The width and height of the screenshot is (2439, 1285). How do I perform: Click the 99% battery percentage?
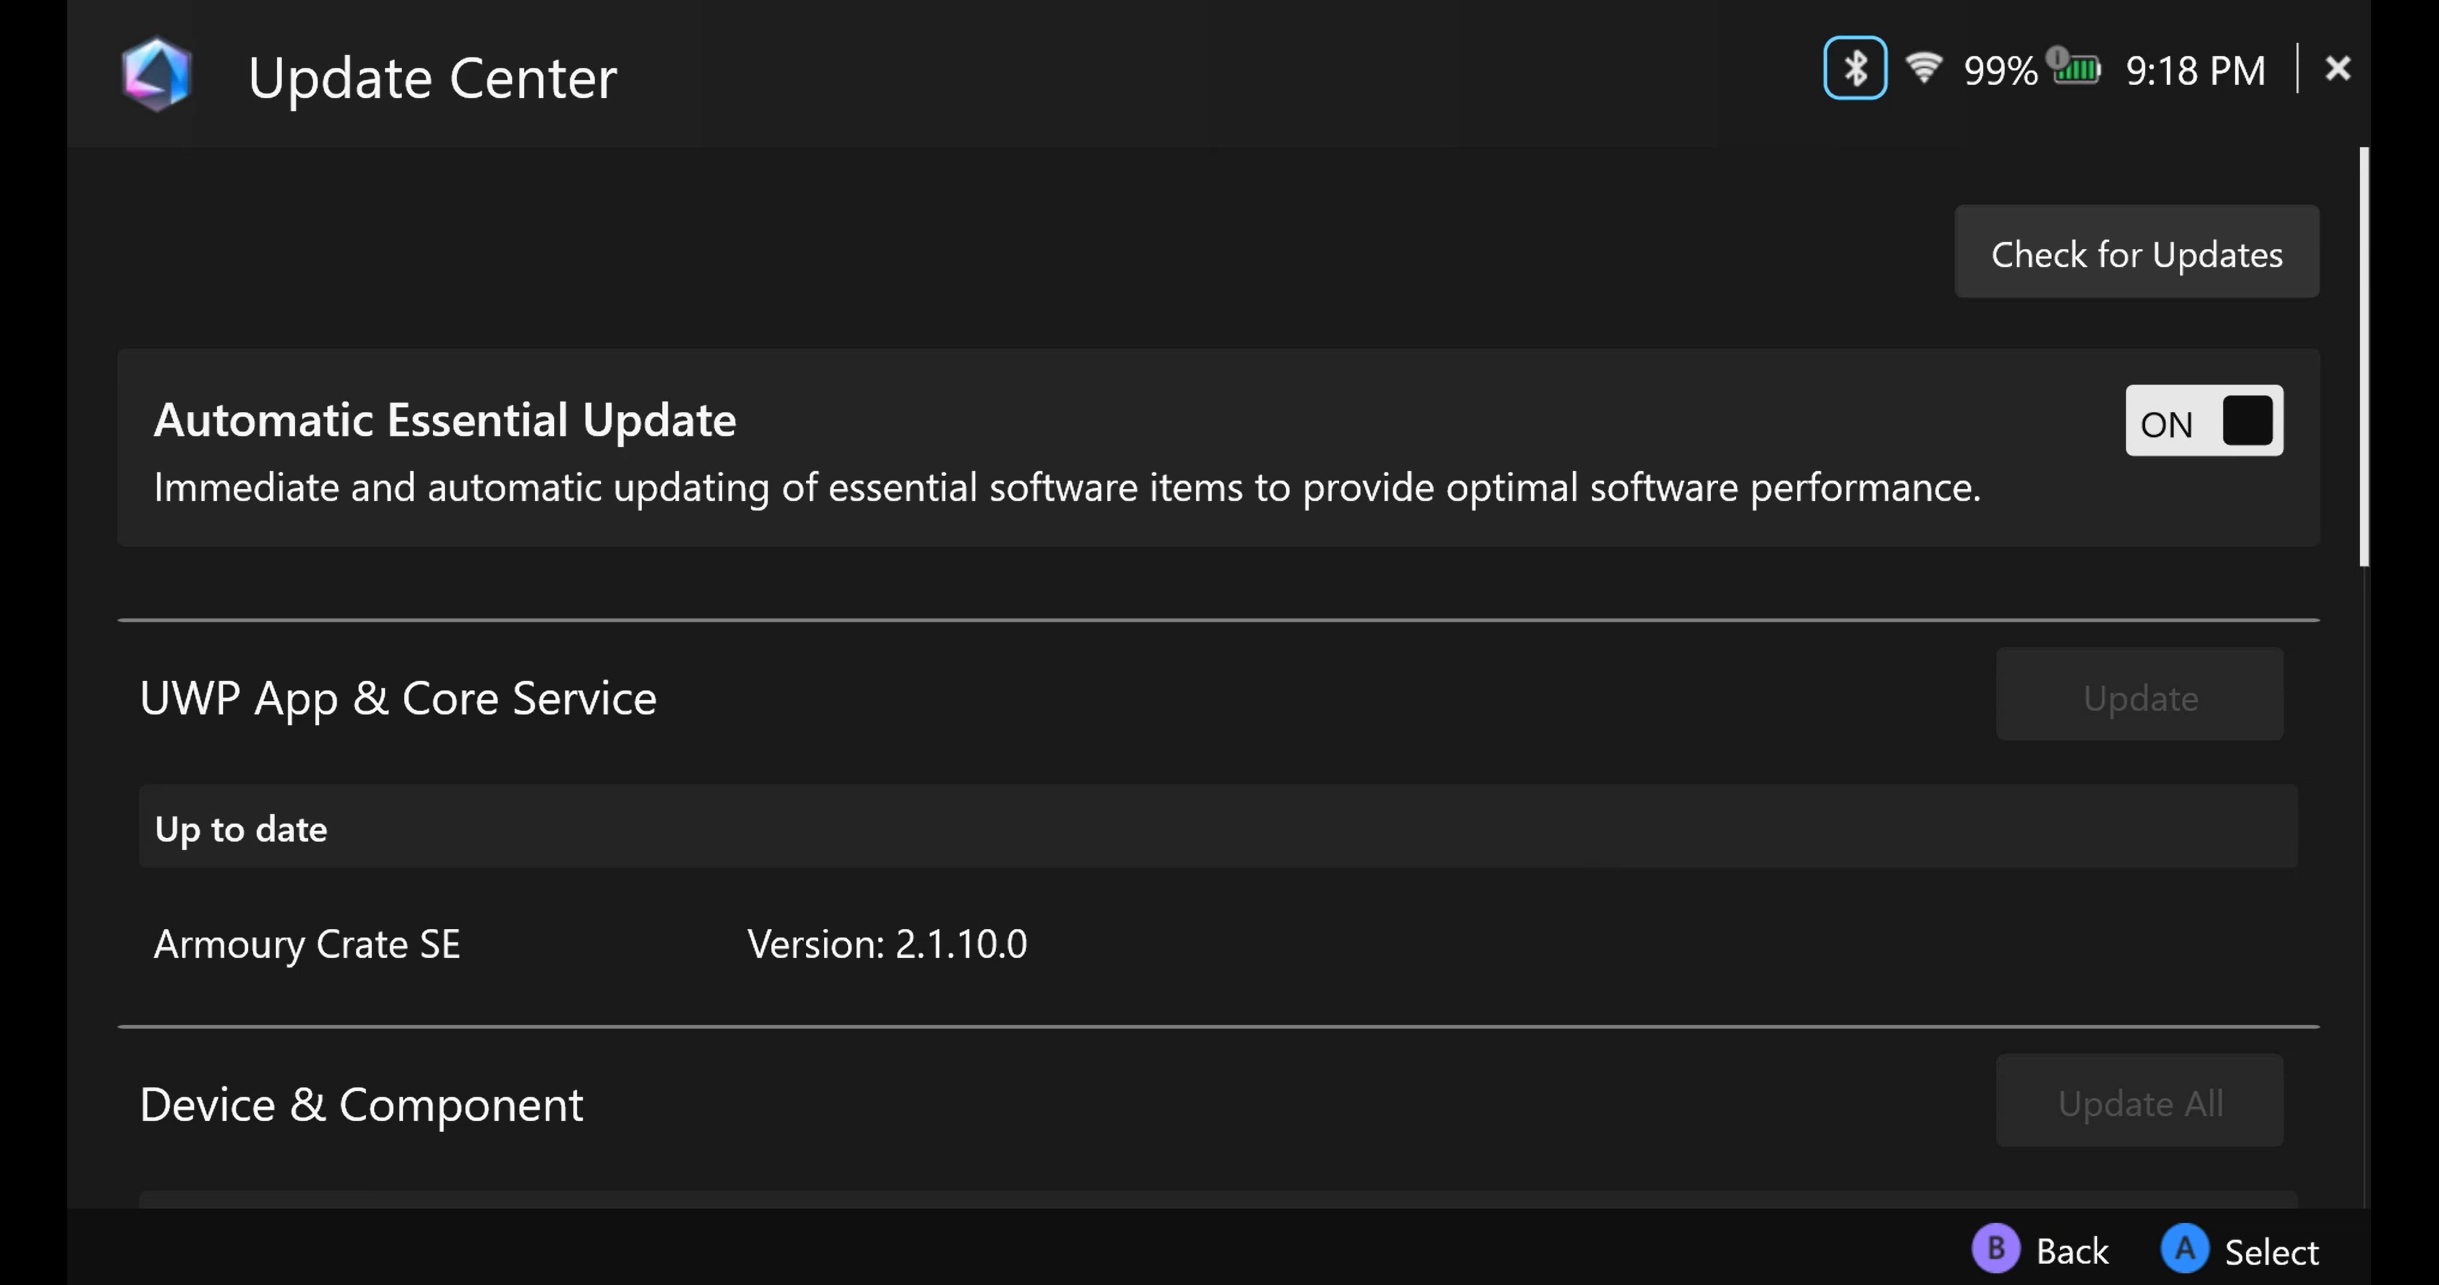click(x=1999, y=71)
